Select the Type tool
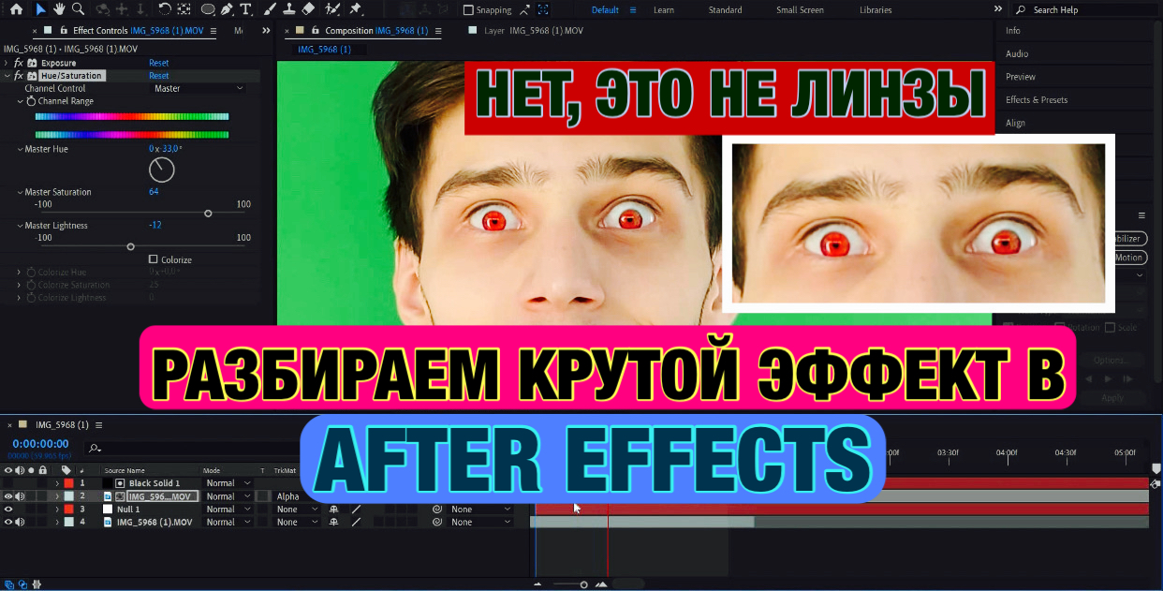The width and height of the screenshot is (1163, 591). (245, 9)
